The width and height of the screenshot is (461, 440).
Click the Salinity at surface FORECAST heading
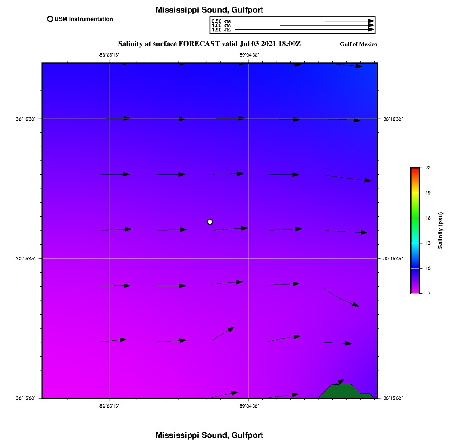coord(209,44)
